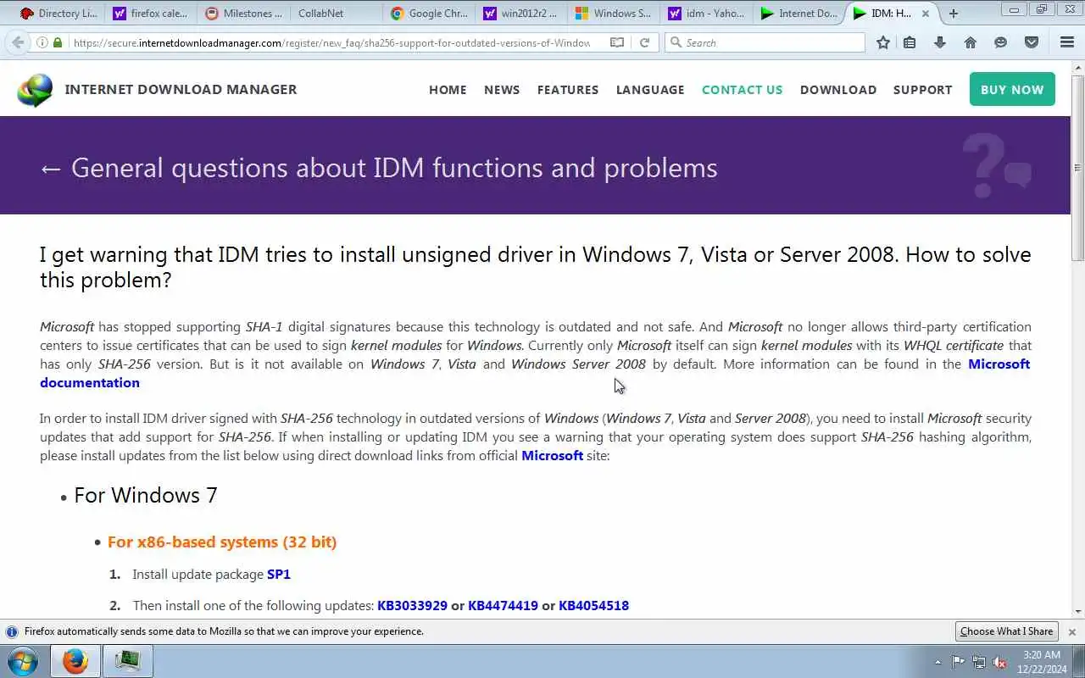Screen dimensions: 1085x678
Task: Switch to the Milestones tab
Action: click(x=244, y=14)
